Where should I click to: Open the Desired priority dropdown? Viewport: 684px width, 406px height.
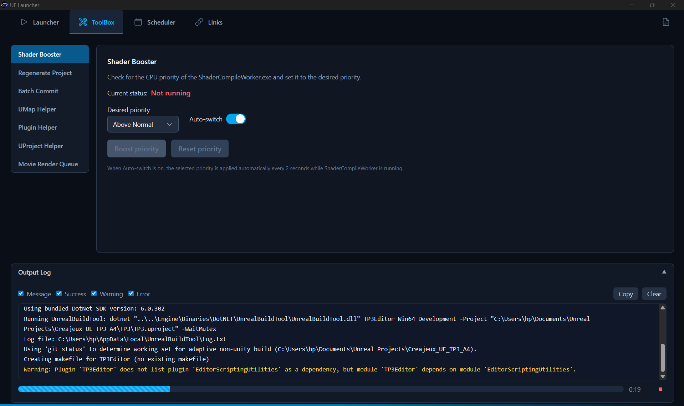143,124
